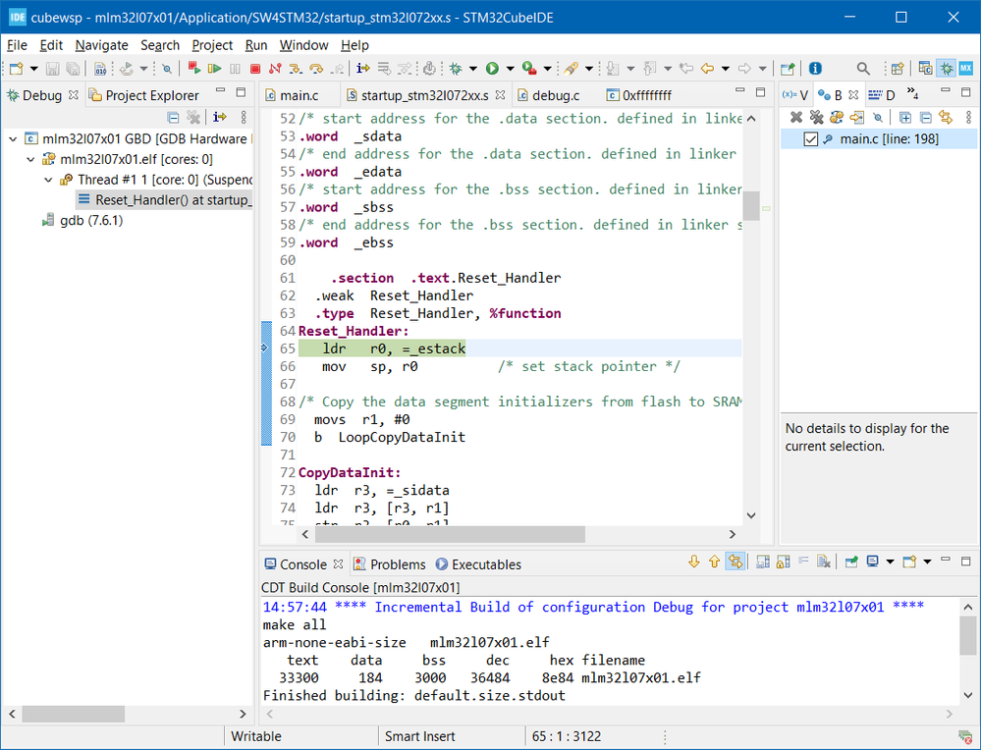
Task: Click Clear Console icon
Action: (x=823, y=562)
